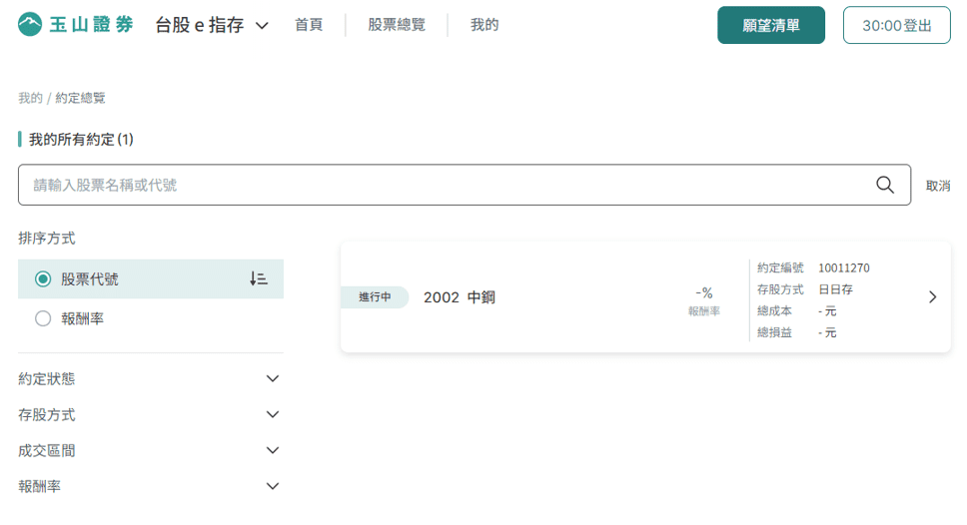Open the 台股 e 指存 dropdown chevron
Screen dimensions: 967x525
pyautogui.click(x=262, y=26)
